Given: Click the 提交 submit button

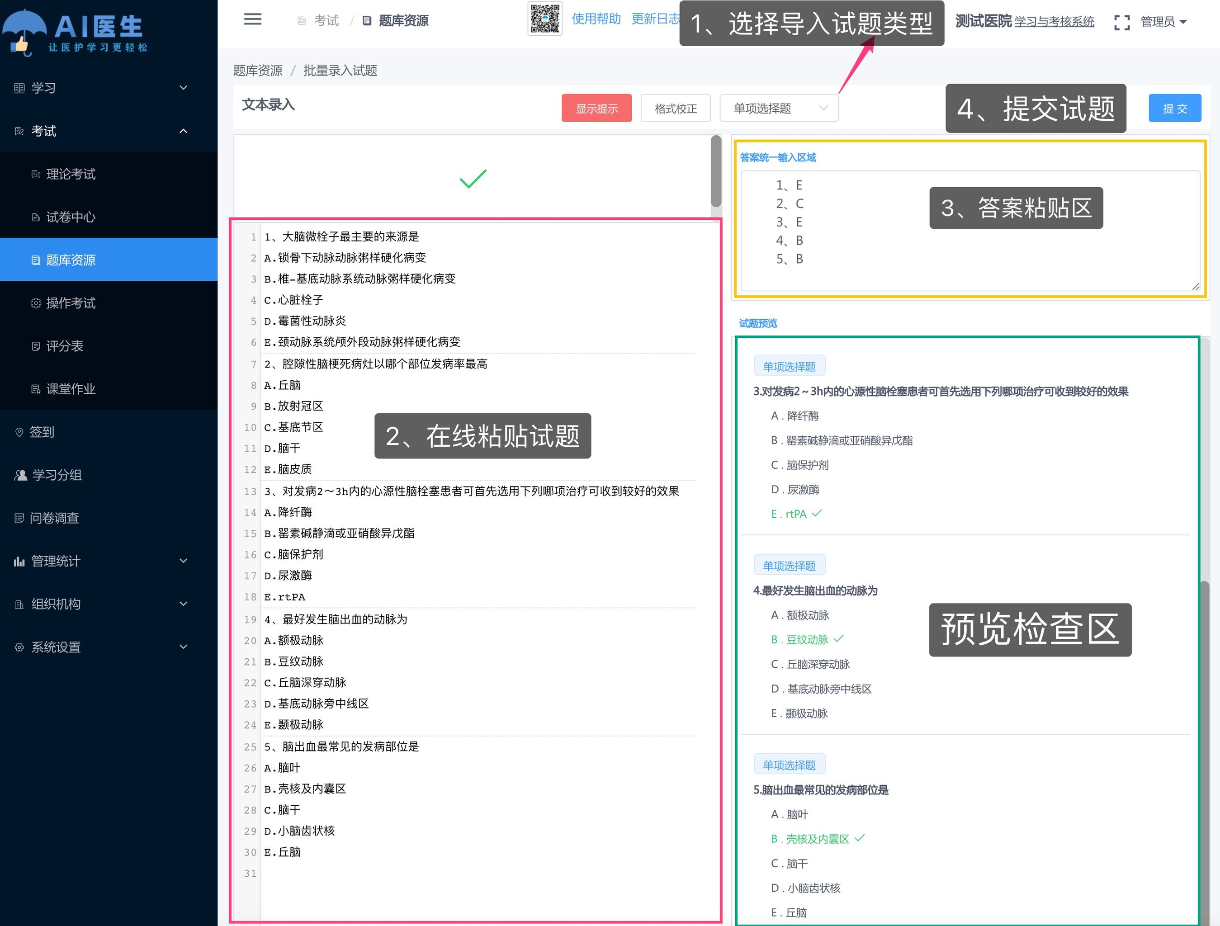Looking at the screenshot, I should pyautogui.click(x=1175, y=108).
